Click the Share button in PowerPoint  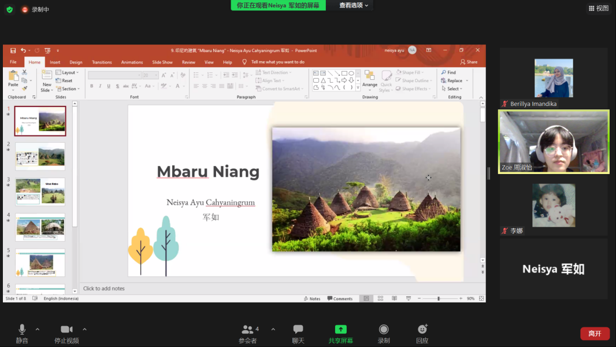click(x=469, y=62)
